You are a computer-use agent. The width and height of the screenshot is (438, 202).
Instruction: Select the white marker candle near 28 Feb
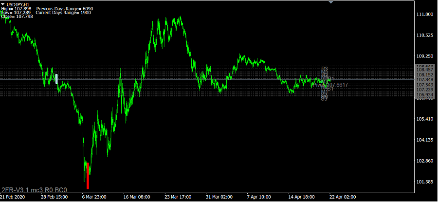[x=56, y=78]
